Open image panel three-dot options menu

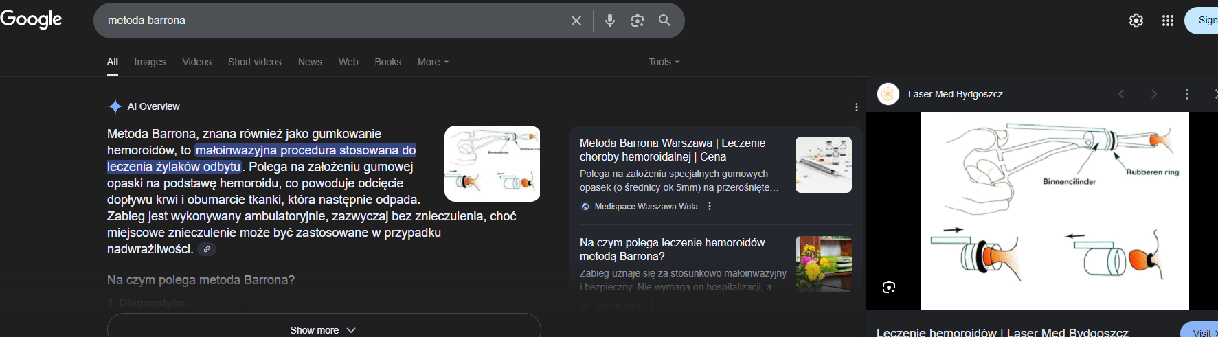pos(1187,94)
